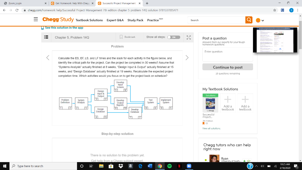Open the chapter list icon
Screen dimensions: 302x170
tap(46, 37)
